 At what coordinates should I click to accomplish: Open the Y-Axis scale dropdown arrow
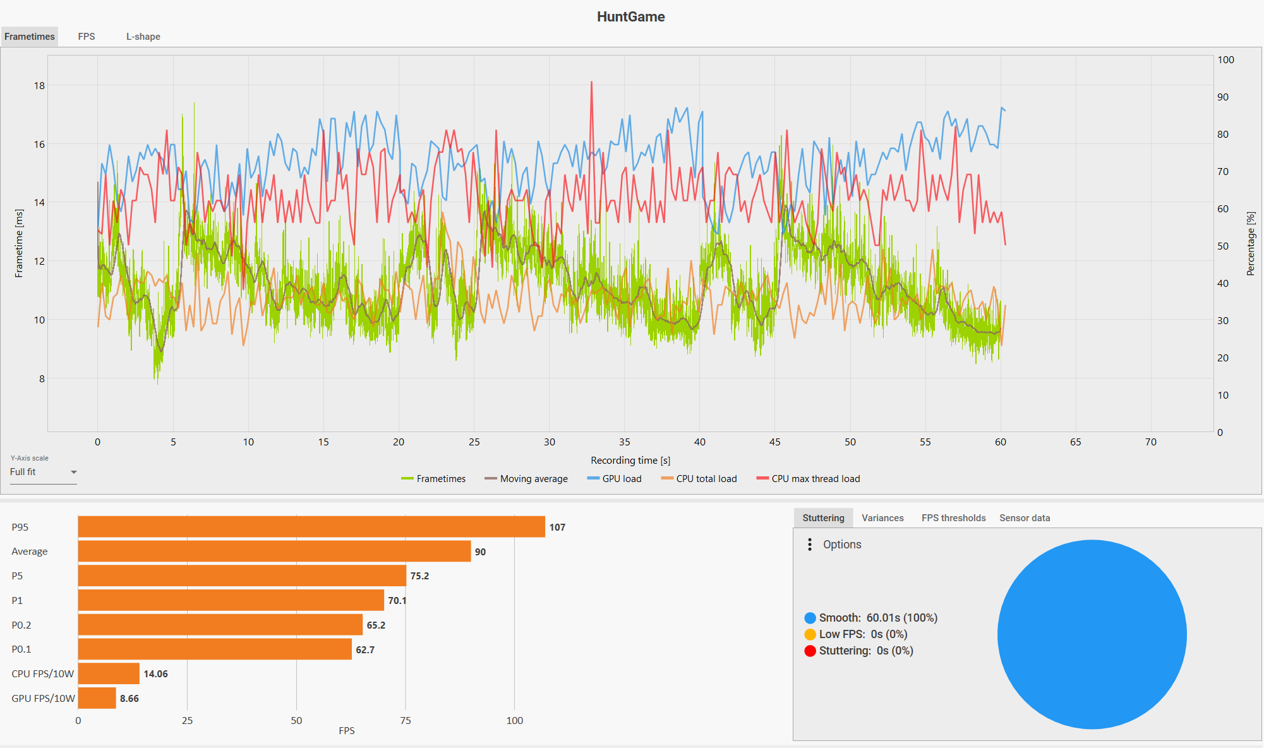(x=74, y=472)
